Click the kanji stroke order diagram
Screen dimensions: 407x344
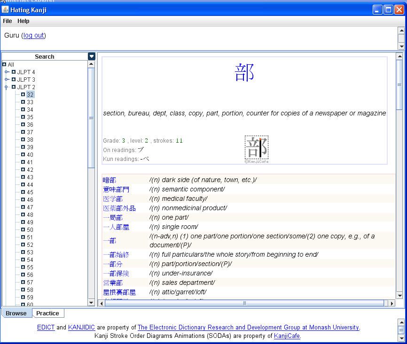[256, 147]
